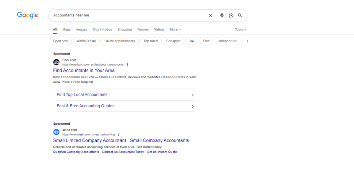Switch to the Forums tab

143,29
